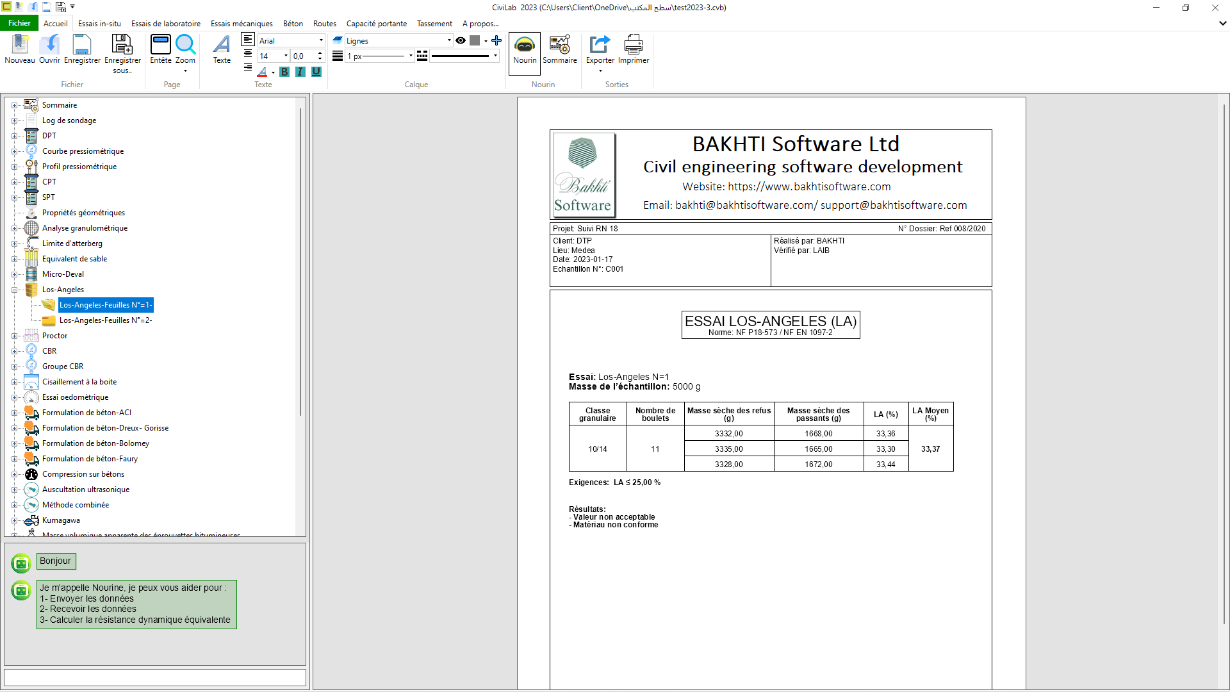Click the quick access save icon
This screenshot has height=692, width=1230.
click(47, 7)
